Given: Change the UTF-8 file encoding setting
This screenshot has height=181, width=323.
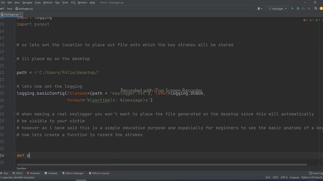Looking at the screenshot, I should [x=284, y=177].
